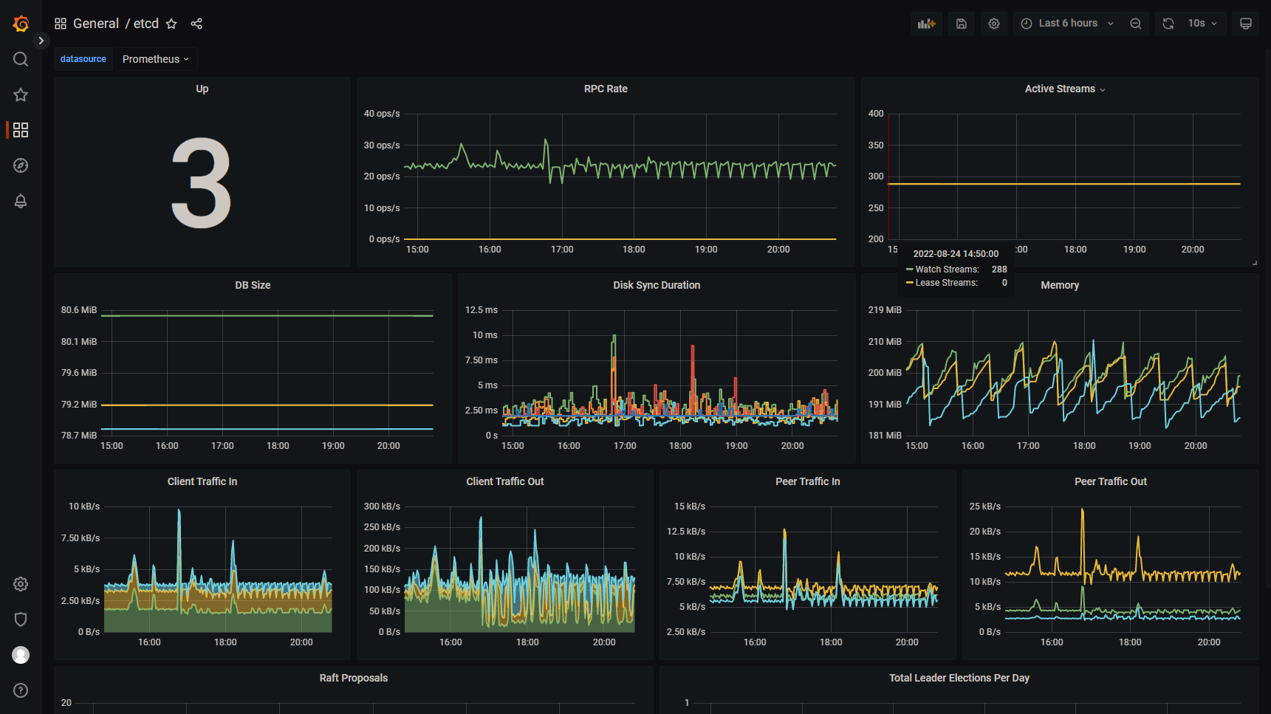
Task: Open the Disk Sync Duration panel title
Action: pyautogui.click(x=657, y=285)
